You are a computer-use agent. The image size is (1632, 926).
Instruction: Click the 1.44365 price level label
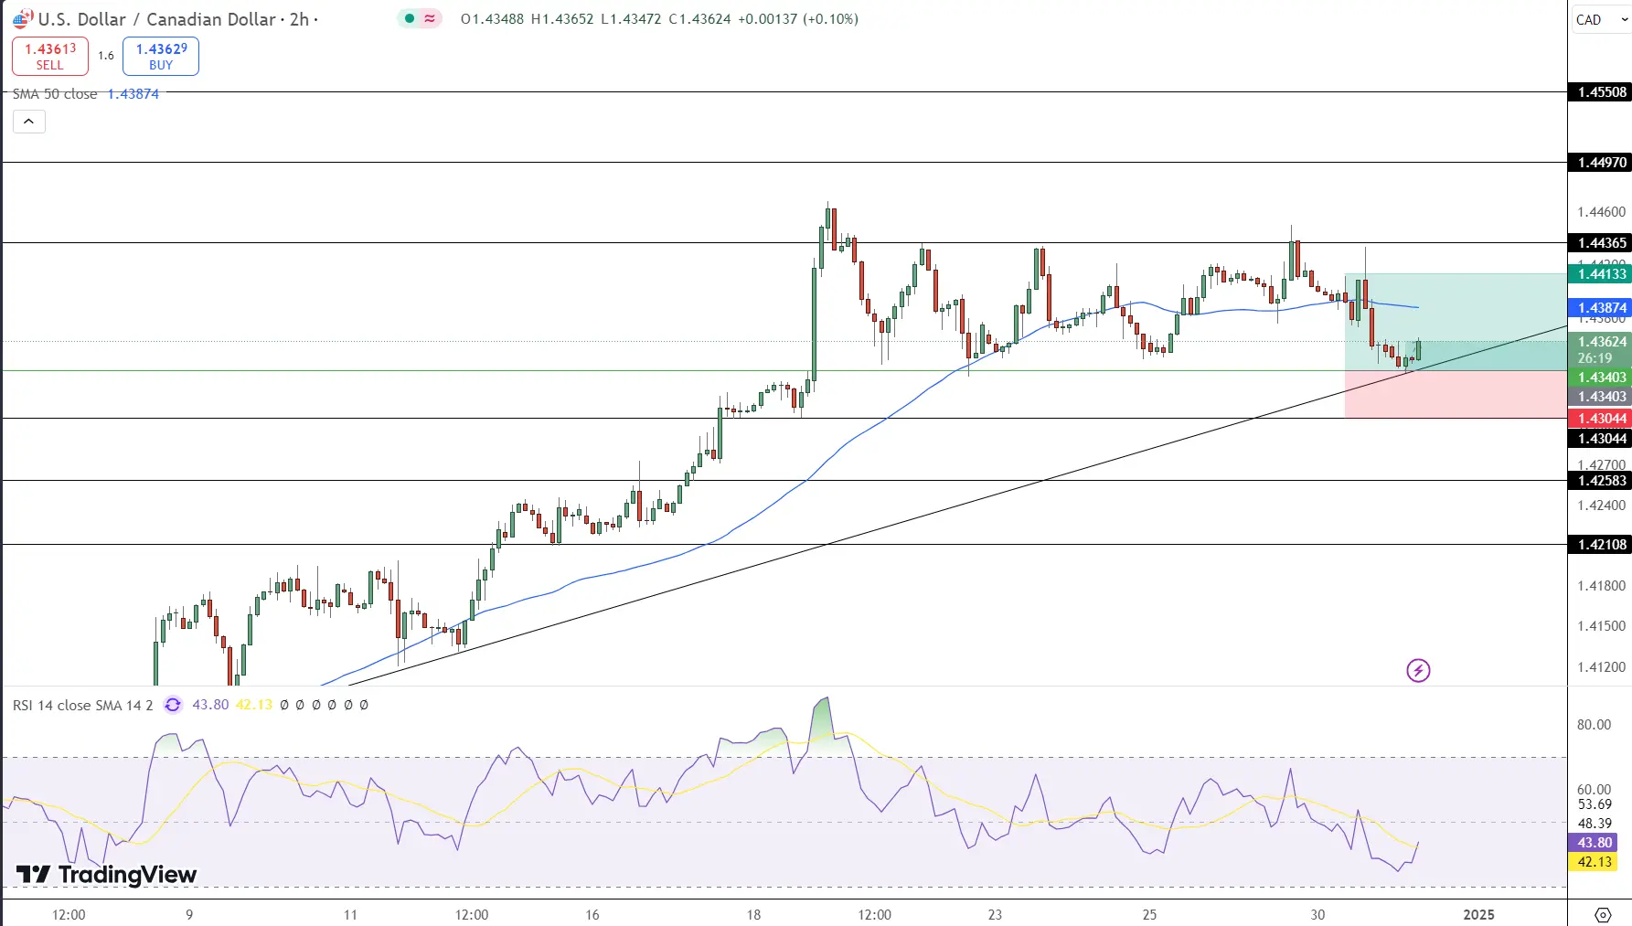1600,243
